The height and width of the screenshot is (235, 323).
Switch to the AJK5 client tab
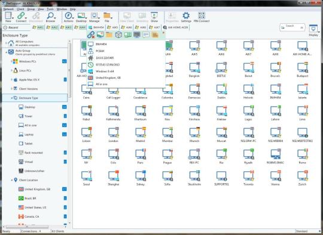pos(112,27)
